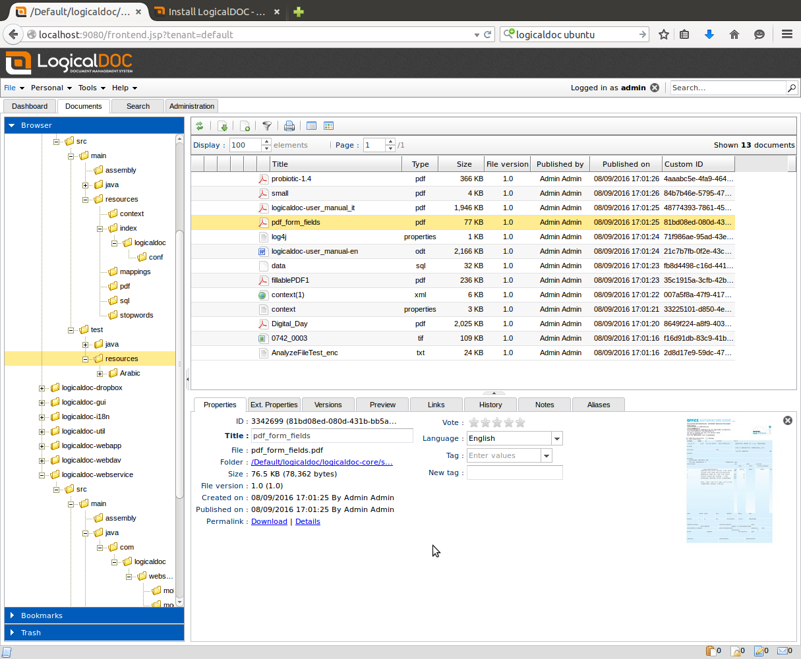Open the File menu
The image size is (801, 659).
pos(14,88)
